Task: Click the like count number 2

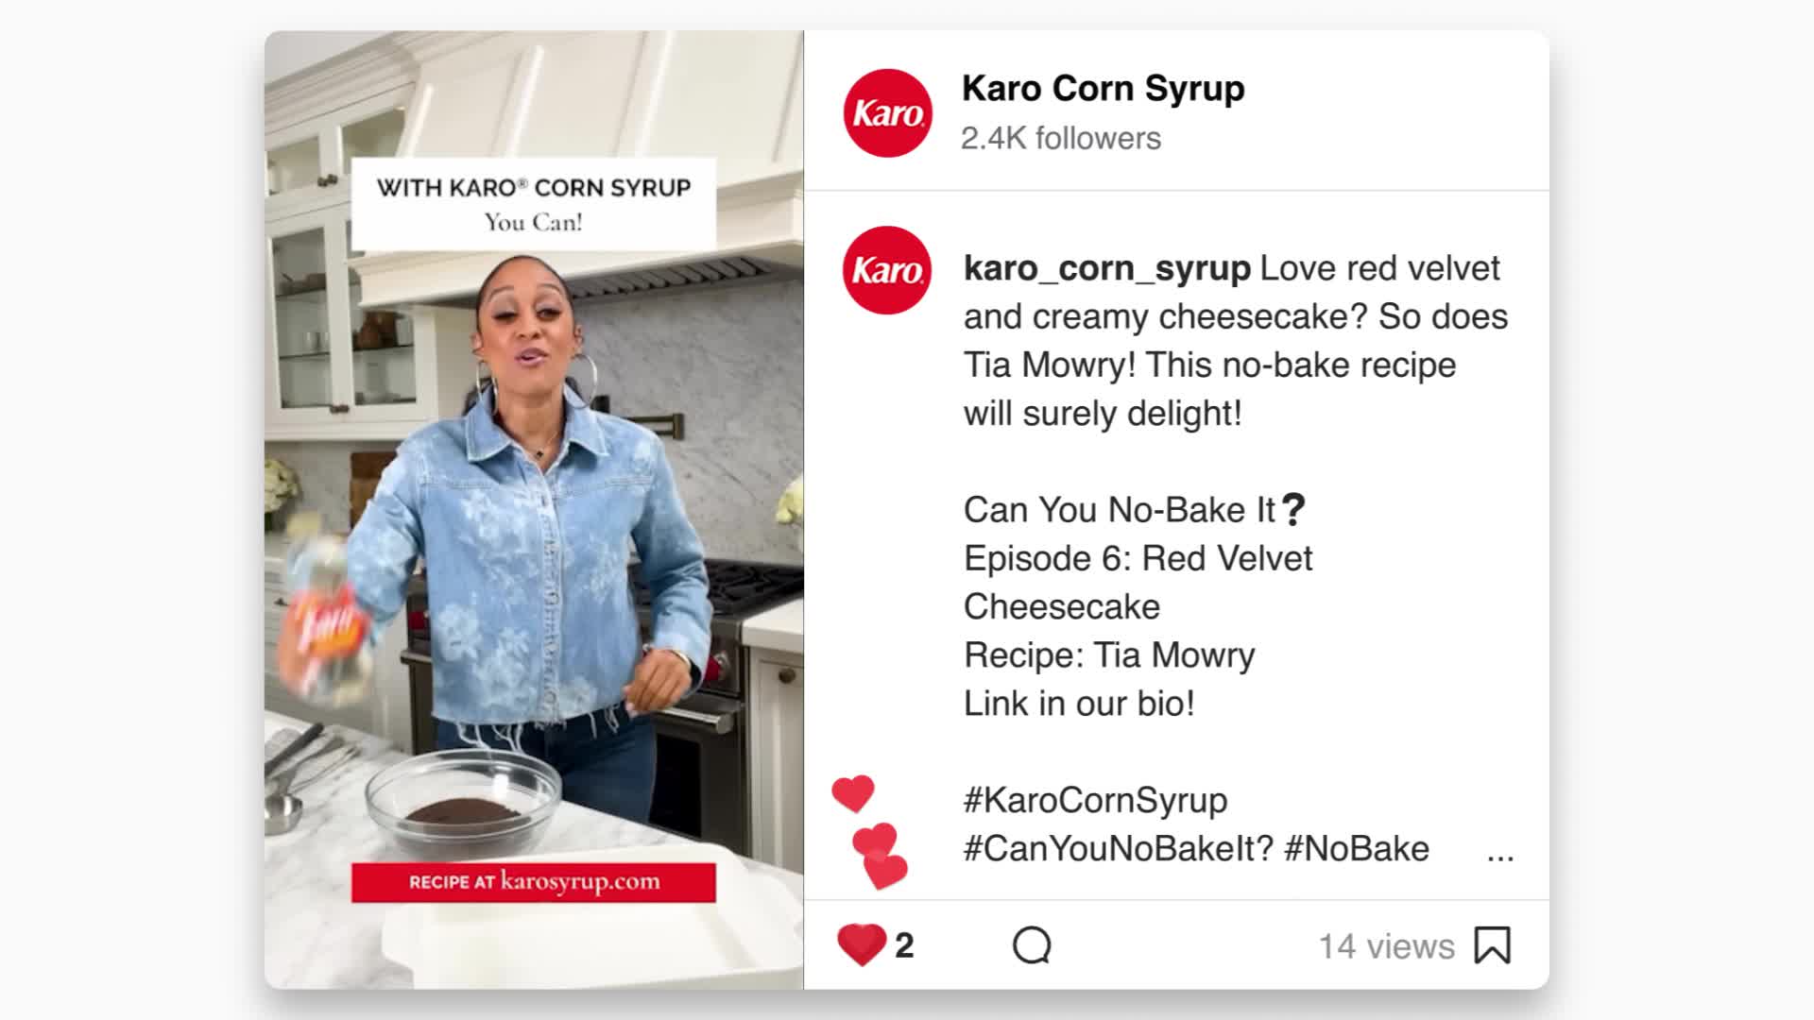Action: click(904, 945)
